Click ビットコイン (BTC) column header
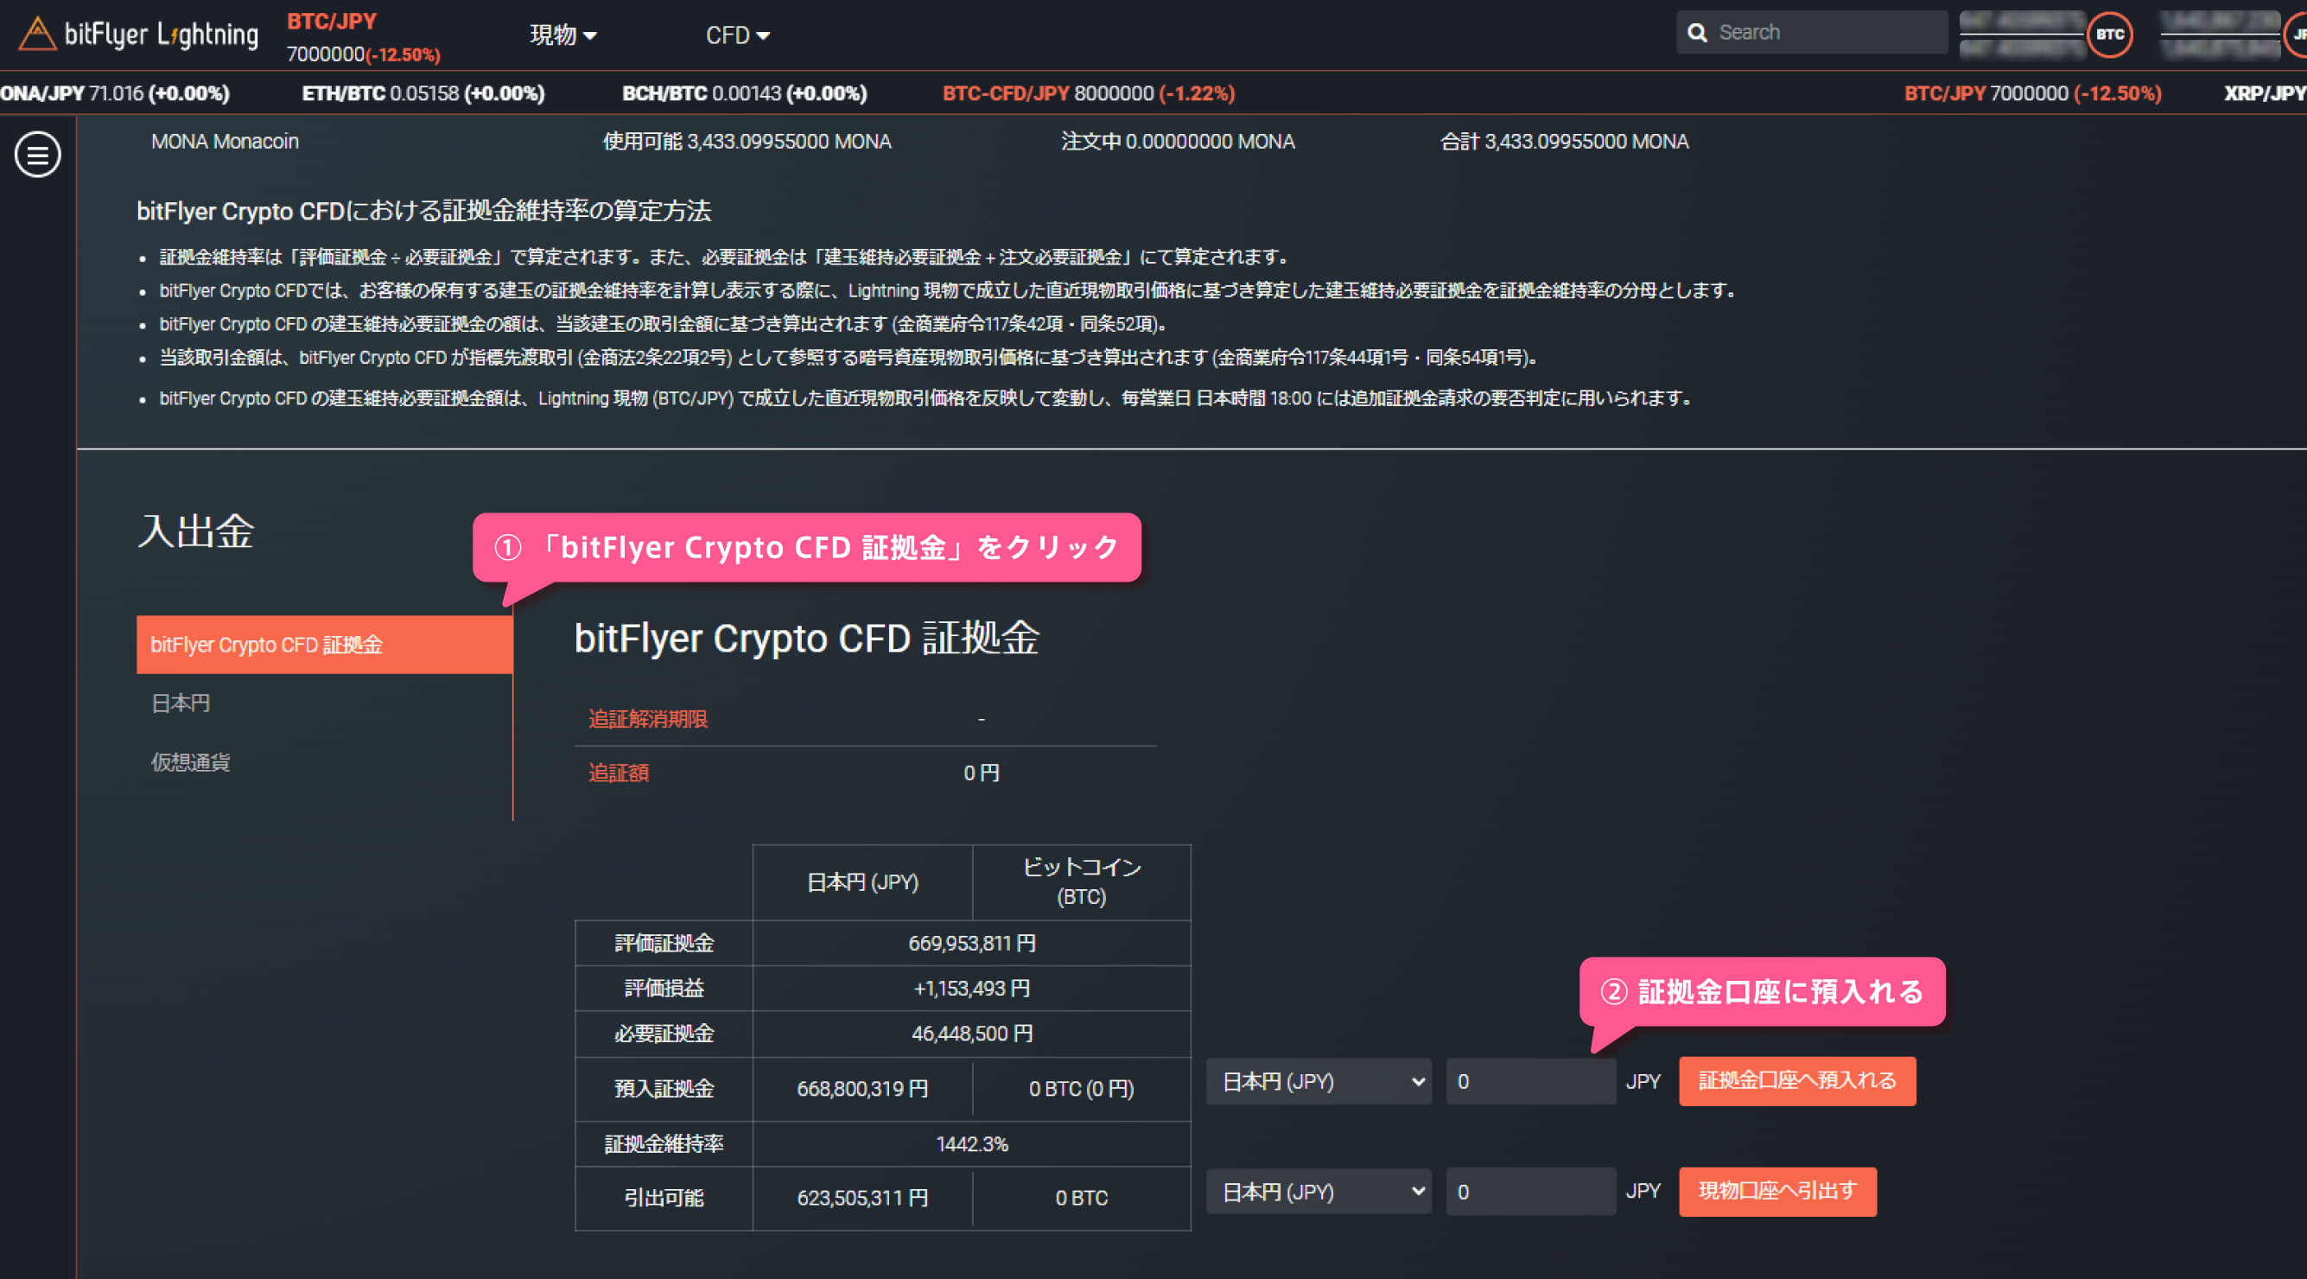The width and height of the screenshot is (2307, 1279). click(x=1081, y=881)
